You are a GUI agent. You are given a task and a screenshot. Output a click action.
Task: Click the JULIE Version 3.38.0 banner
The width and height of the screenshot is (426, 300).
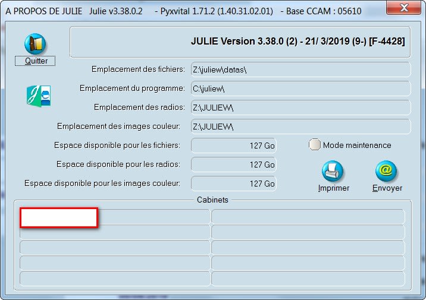click(240, 42)
